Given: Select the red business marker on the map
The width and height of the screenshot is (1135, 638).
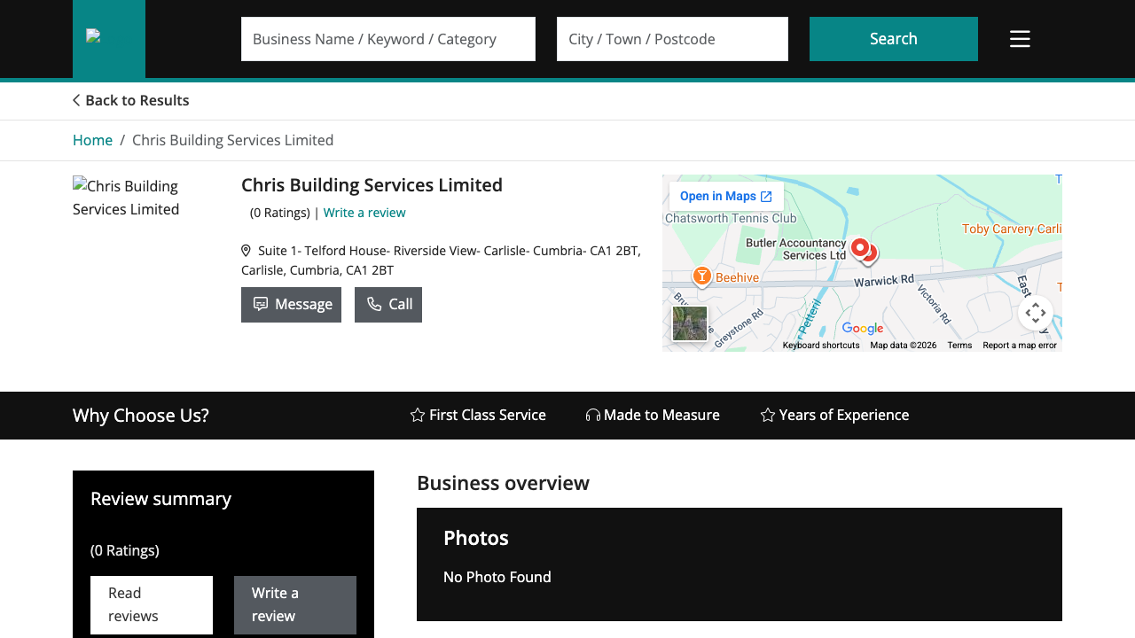Looking at the screenshot, I should pos(858,249).
